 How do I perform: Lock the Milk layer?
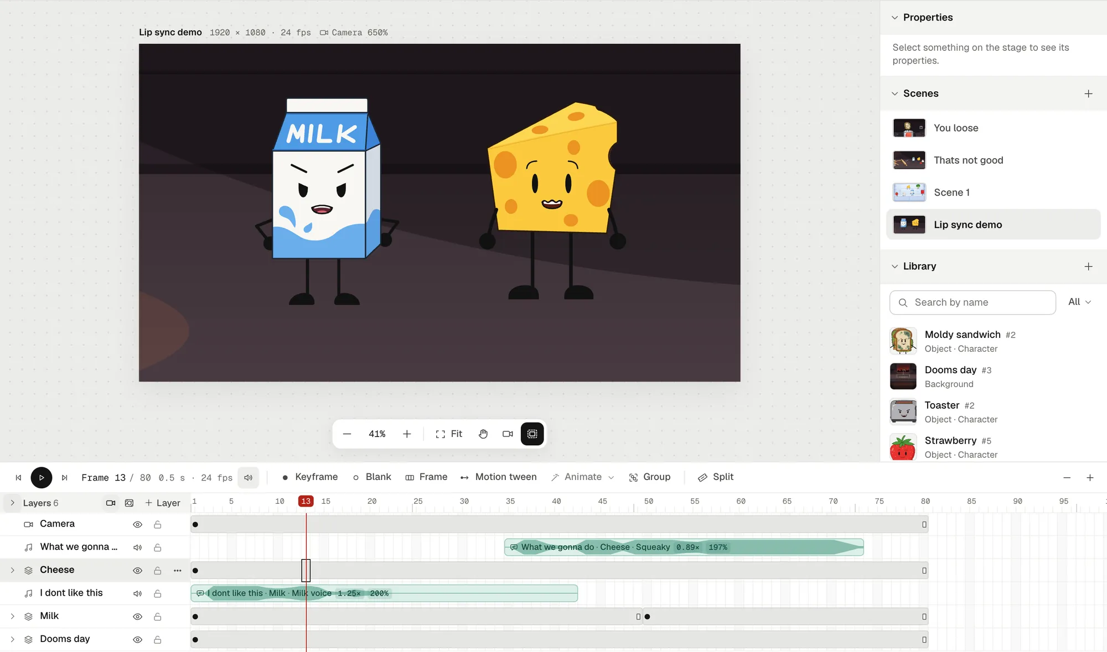pyautogui.click(x=158, y=617)
